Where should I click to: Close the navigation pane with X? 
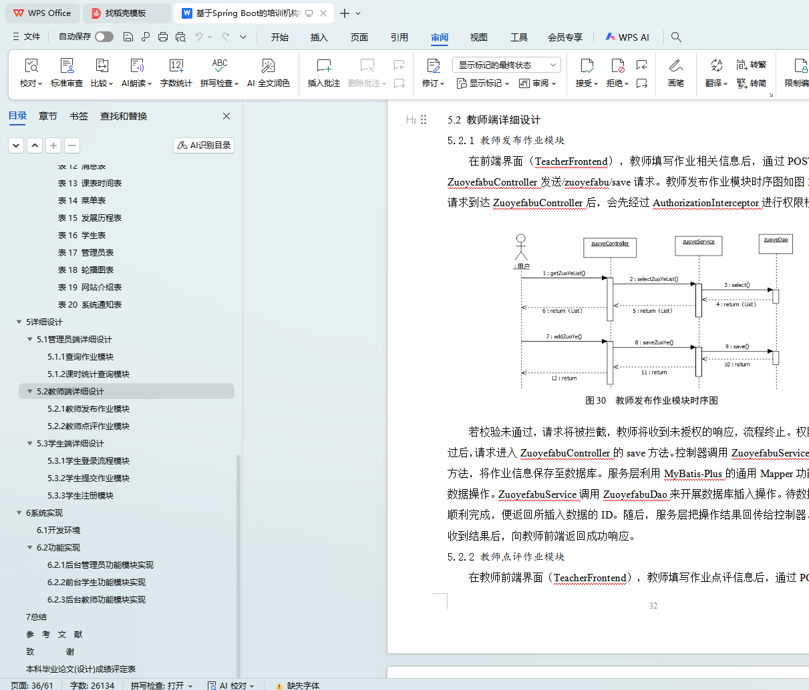[226, 116]
